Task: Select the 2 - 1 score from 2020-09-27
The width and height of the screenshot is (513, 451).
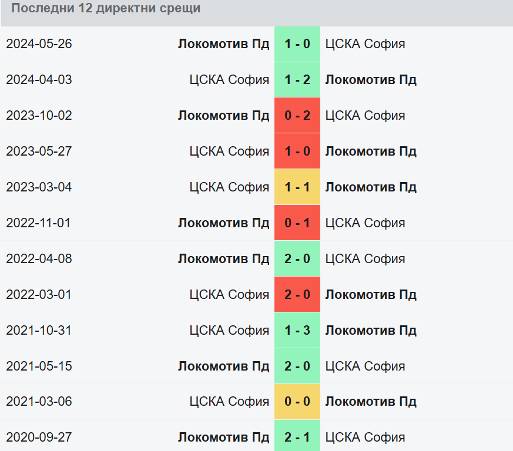Action: 297,437
